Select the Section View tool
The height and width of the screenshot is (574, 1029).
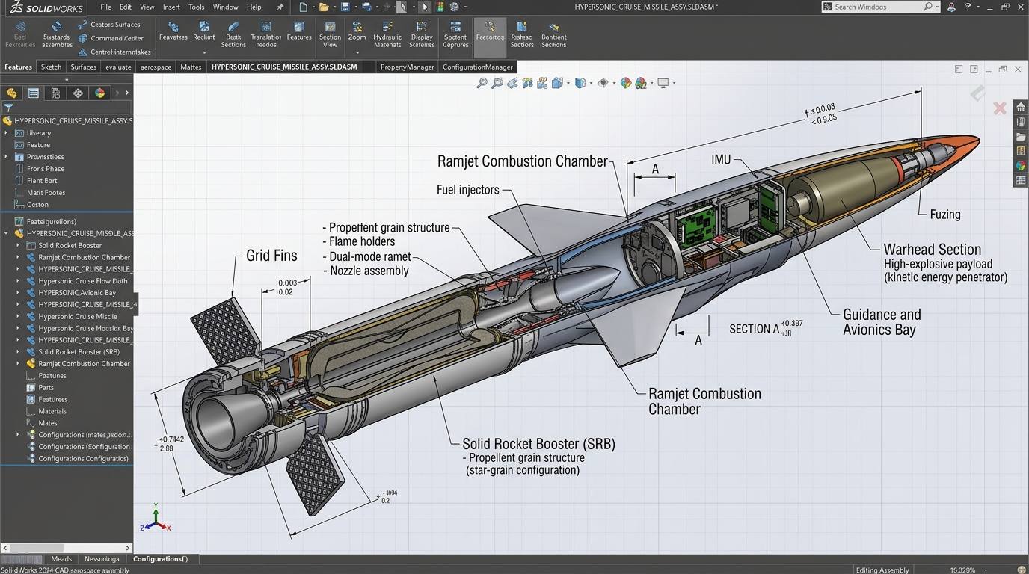[330, 35]
